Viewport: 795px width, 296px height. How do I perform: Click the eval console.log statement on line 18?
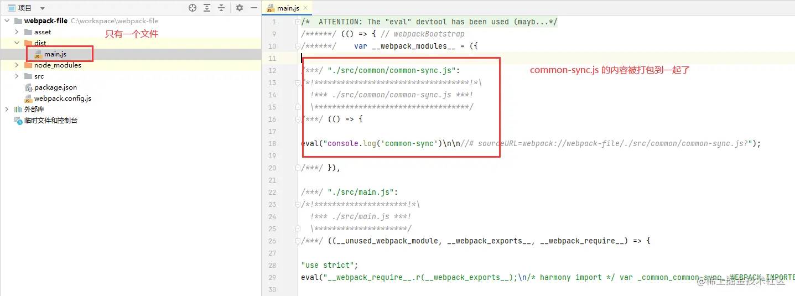[x=531, y=144]
